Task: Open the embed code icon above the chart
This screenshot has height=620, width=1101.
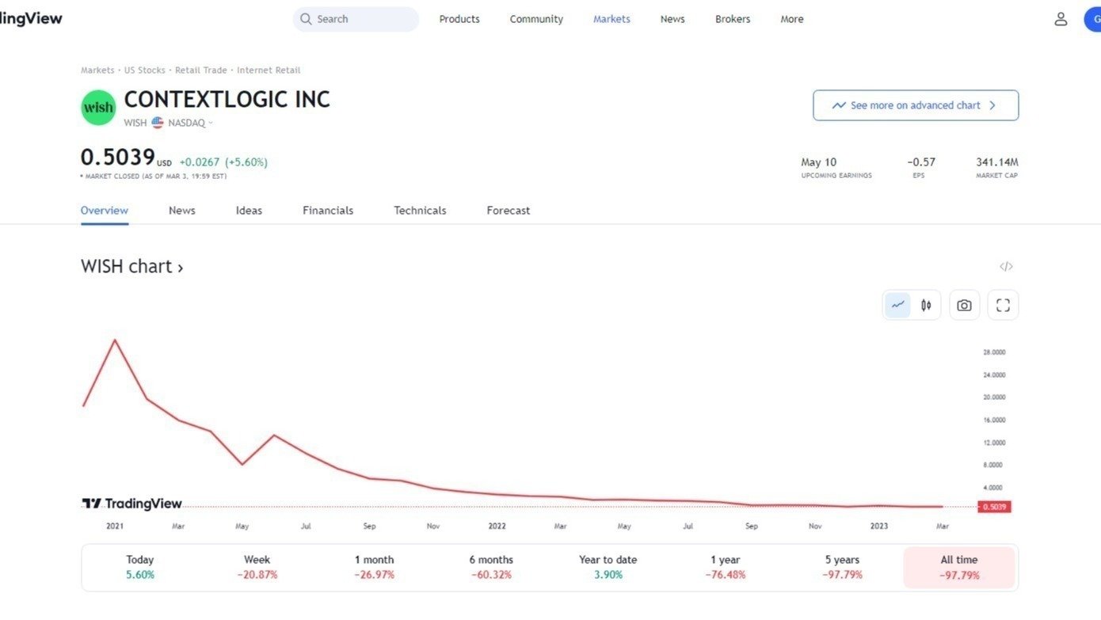Action: tap(1005, 266)
